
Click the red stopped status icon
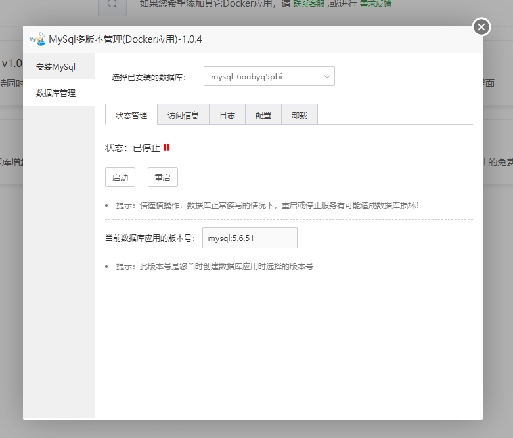167,148
